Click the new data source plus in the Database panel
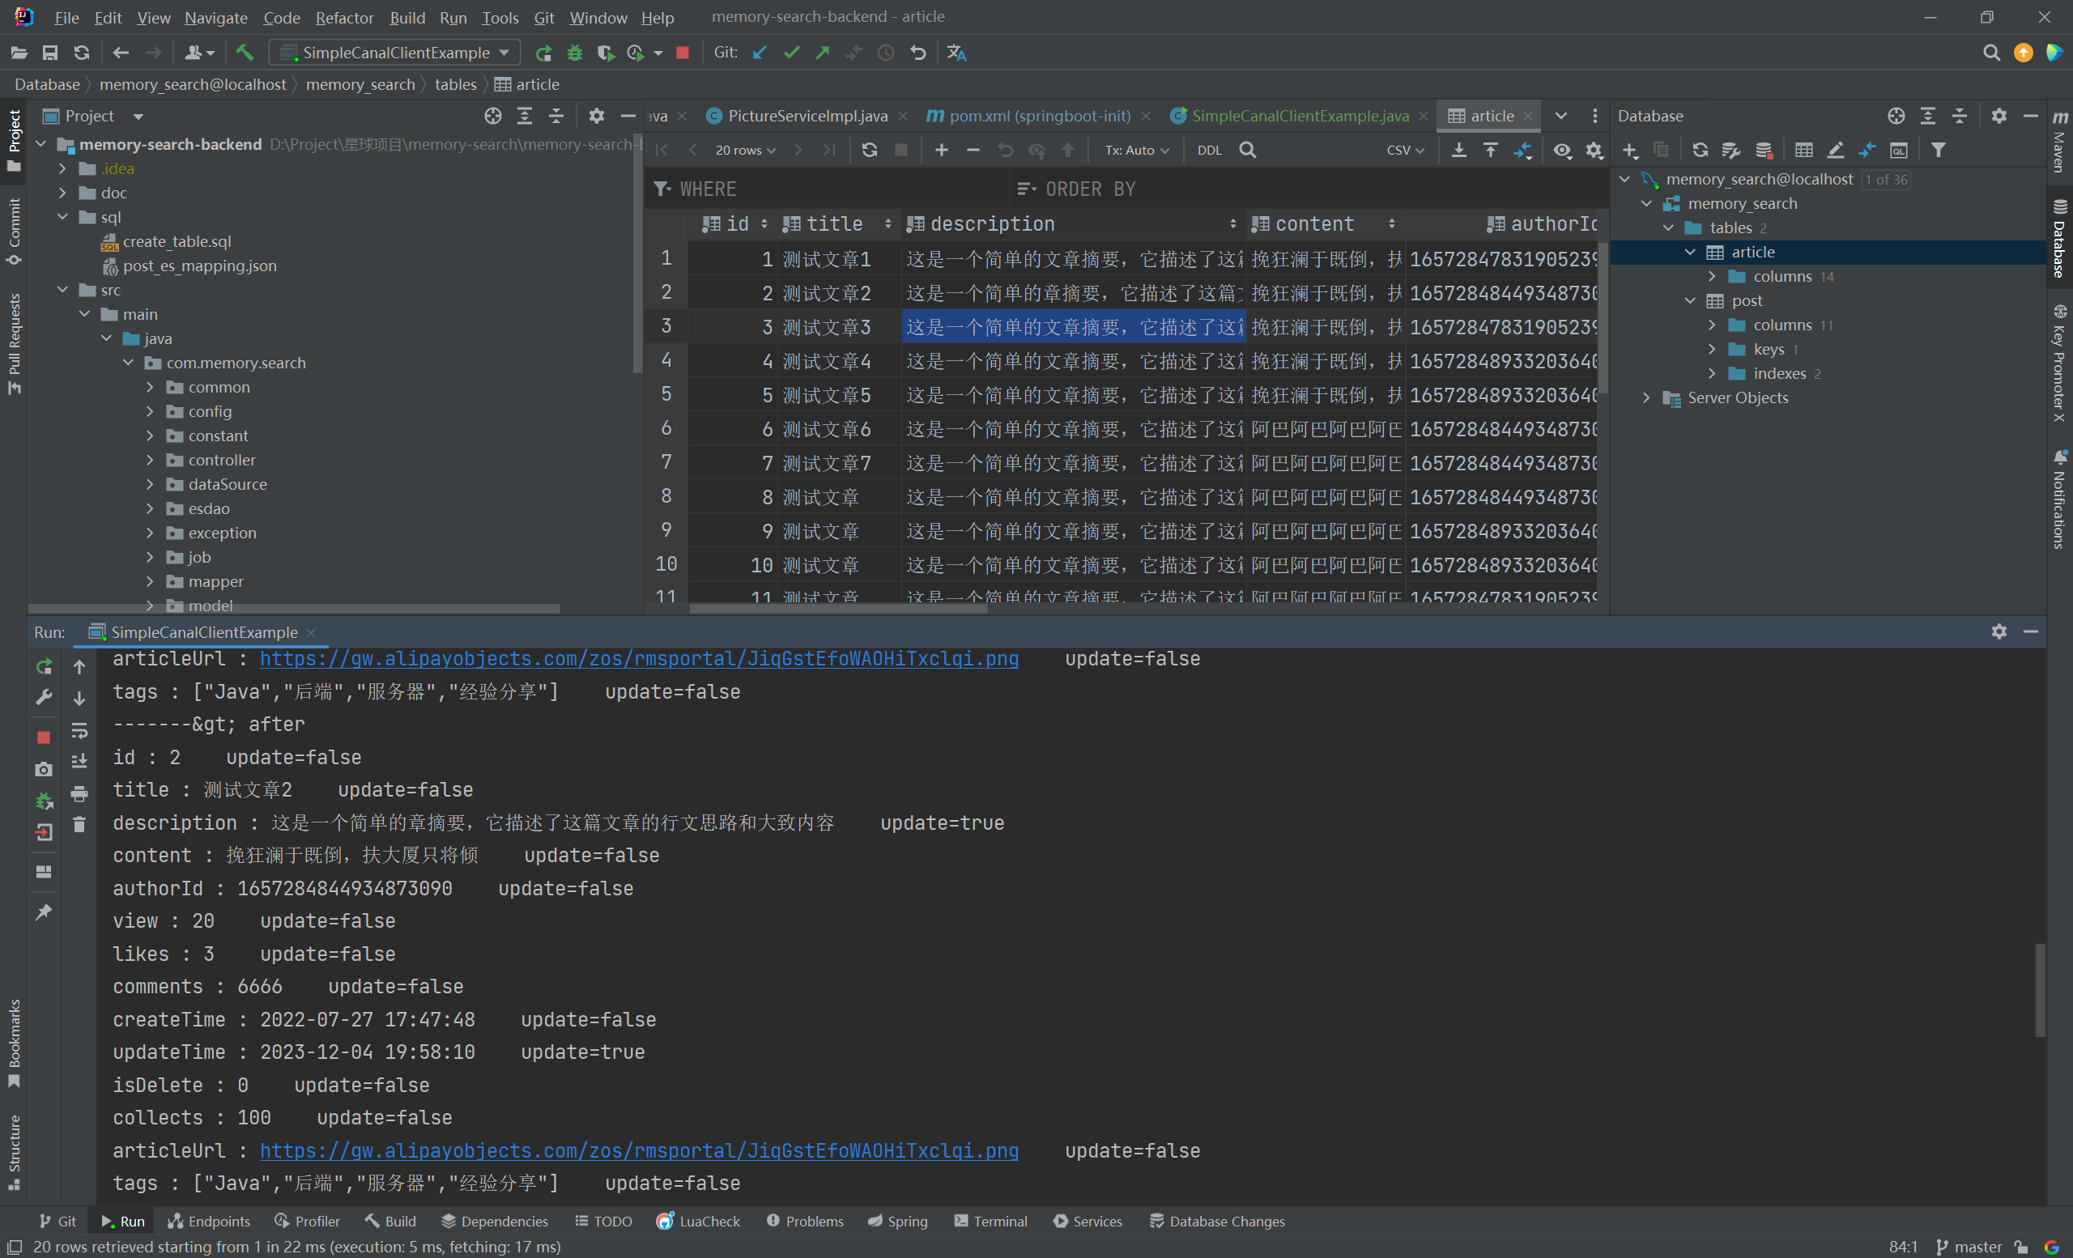This screenshot has width=2073, height=1258. [x=1629, y=150]
